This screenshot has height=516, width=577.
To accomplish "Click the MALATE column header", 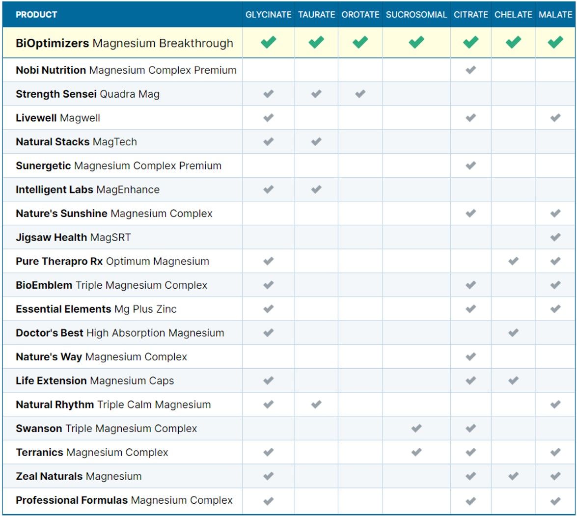I will coord(555,15).
